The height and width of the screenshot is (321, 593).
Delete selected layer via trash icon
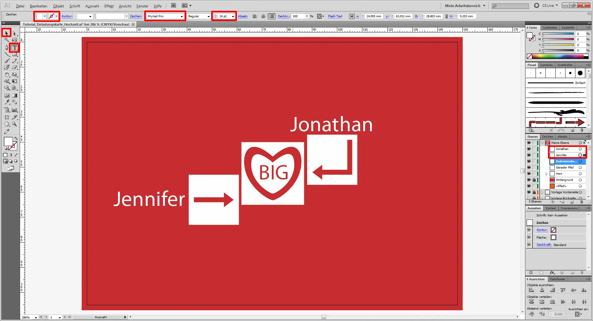pos(582,202)
